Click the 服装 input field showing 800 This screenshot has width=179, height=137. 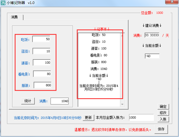(x=42, y=85)
